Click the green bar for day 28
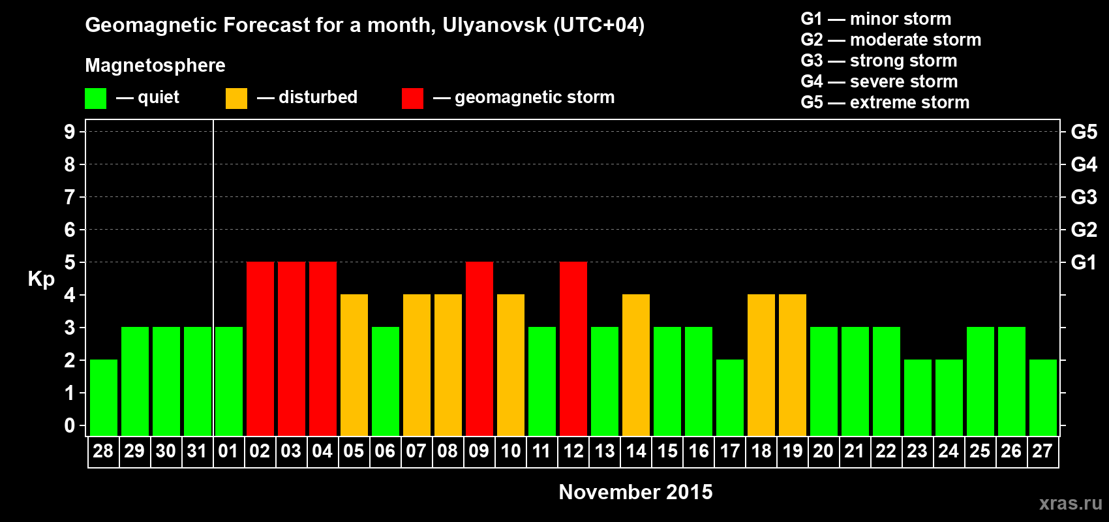The image size is (1109, 522). (x=104, y=397)
